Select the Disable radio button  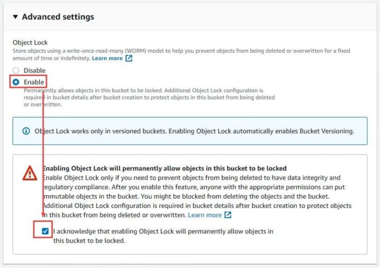[x=16, y=71]
